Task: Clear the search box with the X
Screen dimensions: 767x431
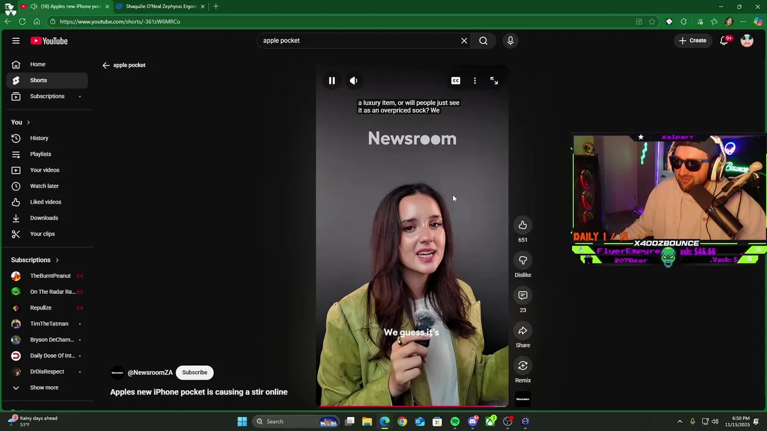Action: (464, 41)
